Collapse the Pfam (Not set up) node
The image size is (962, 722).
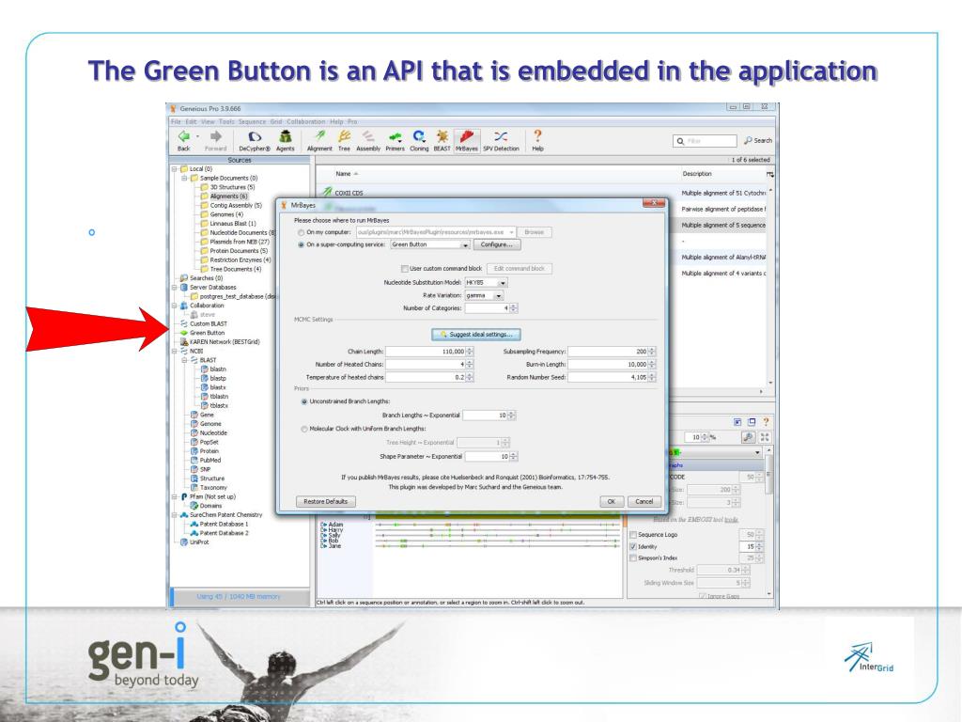(x=175, y=496)
